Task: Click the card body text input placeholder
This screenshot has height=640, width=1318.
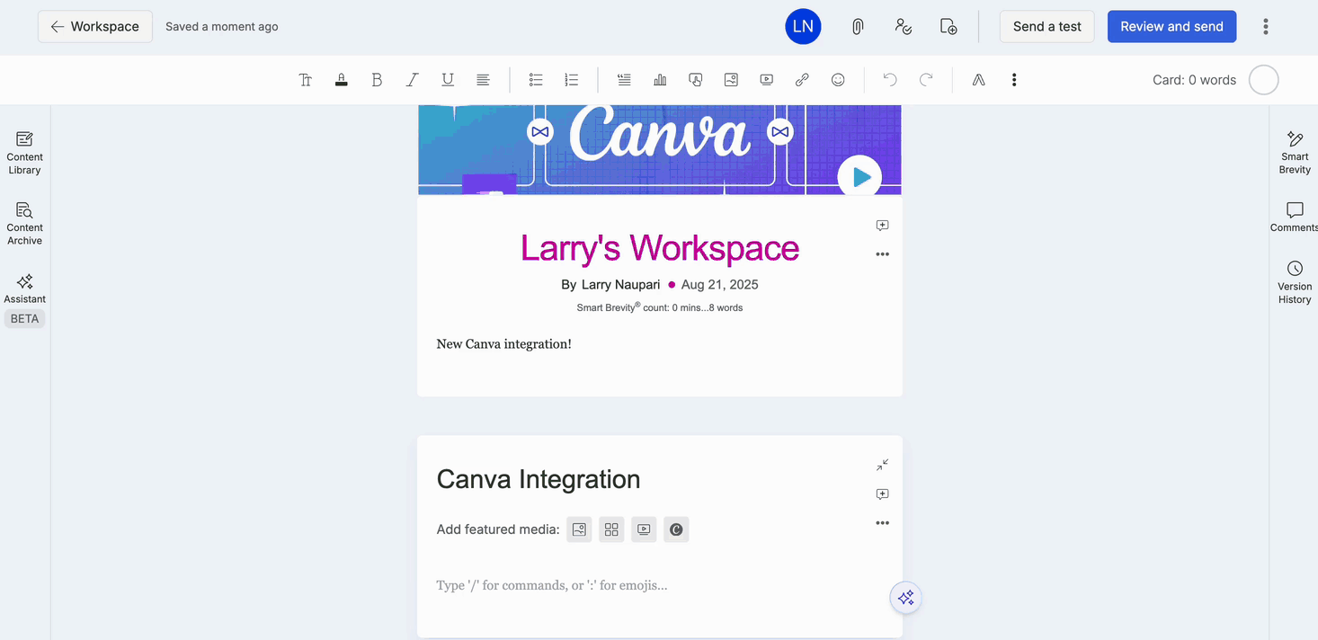Action: pos(552,586)
